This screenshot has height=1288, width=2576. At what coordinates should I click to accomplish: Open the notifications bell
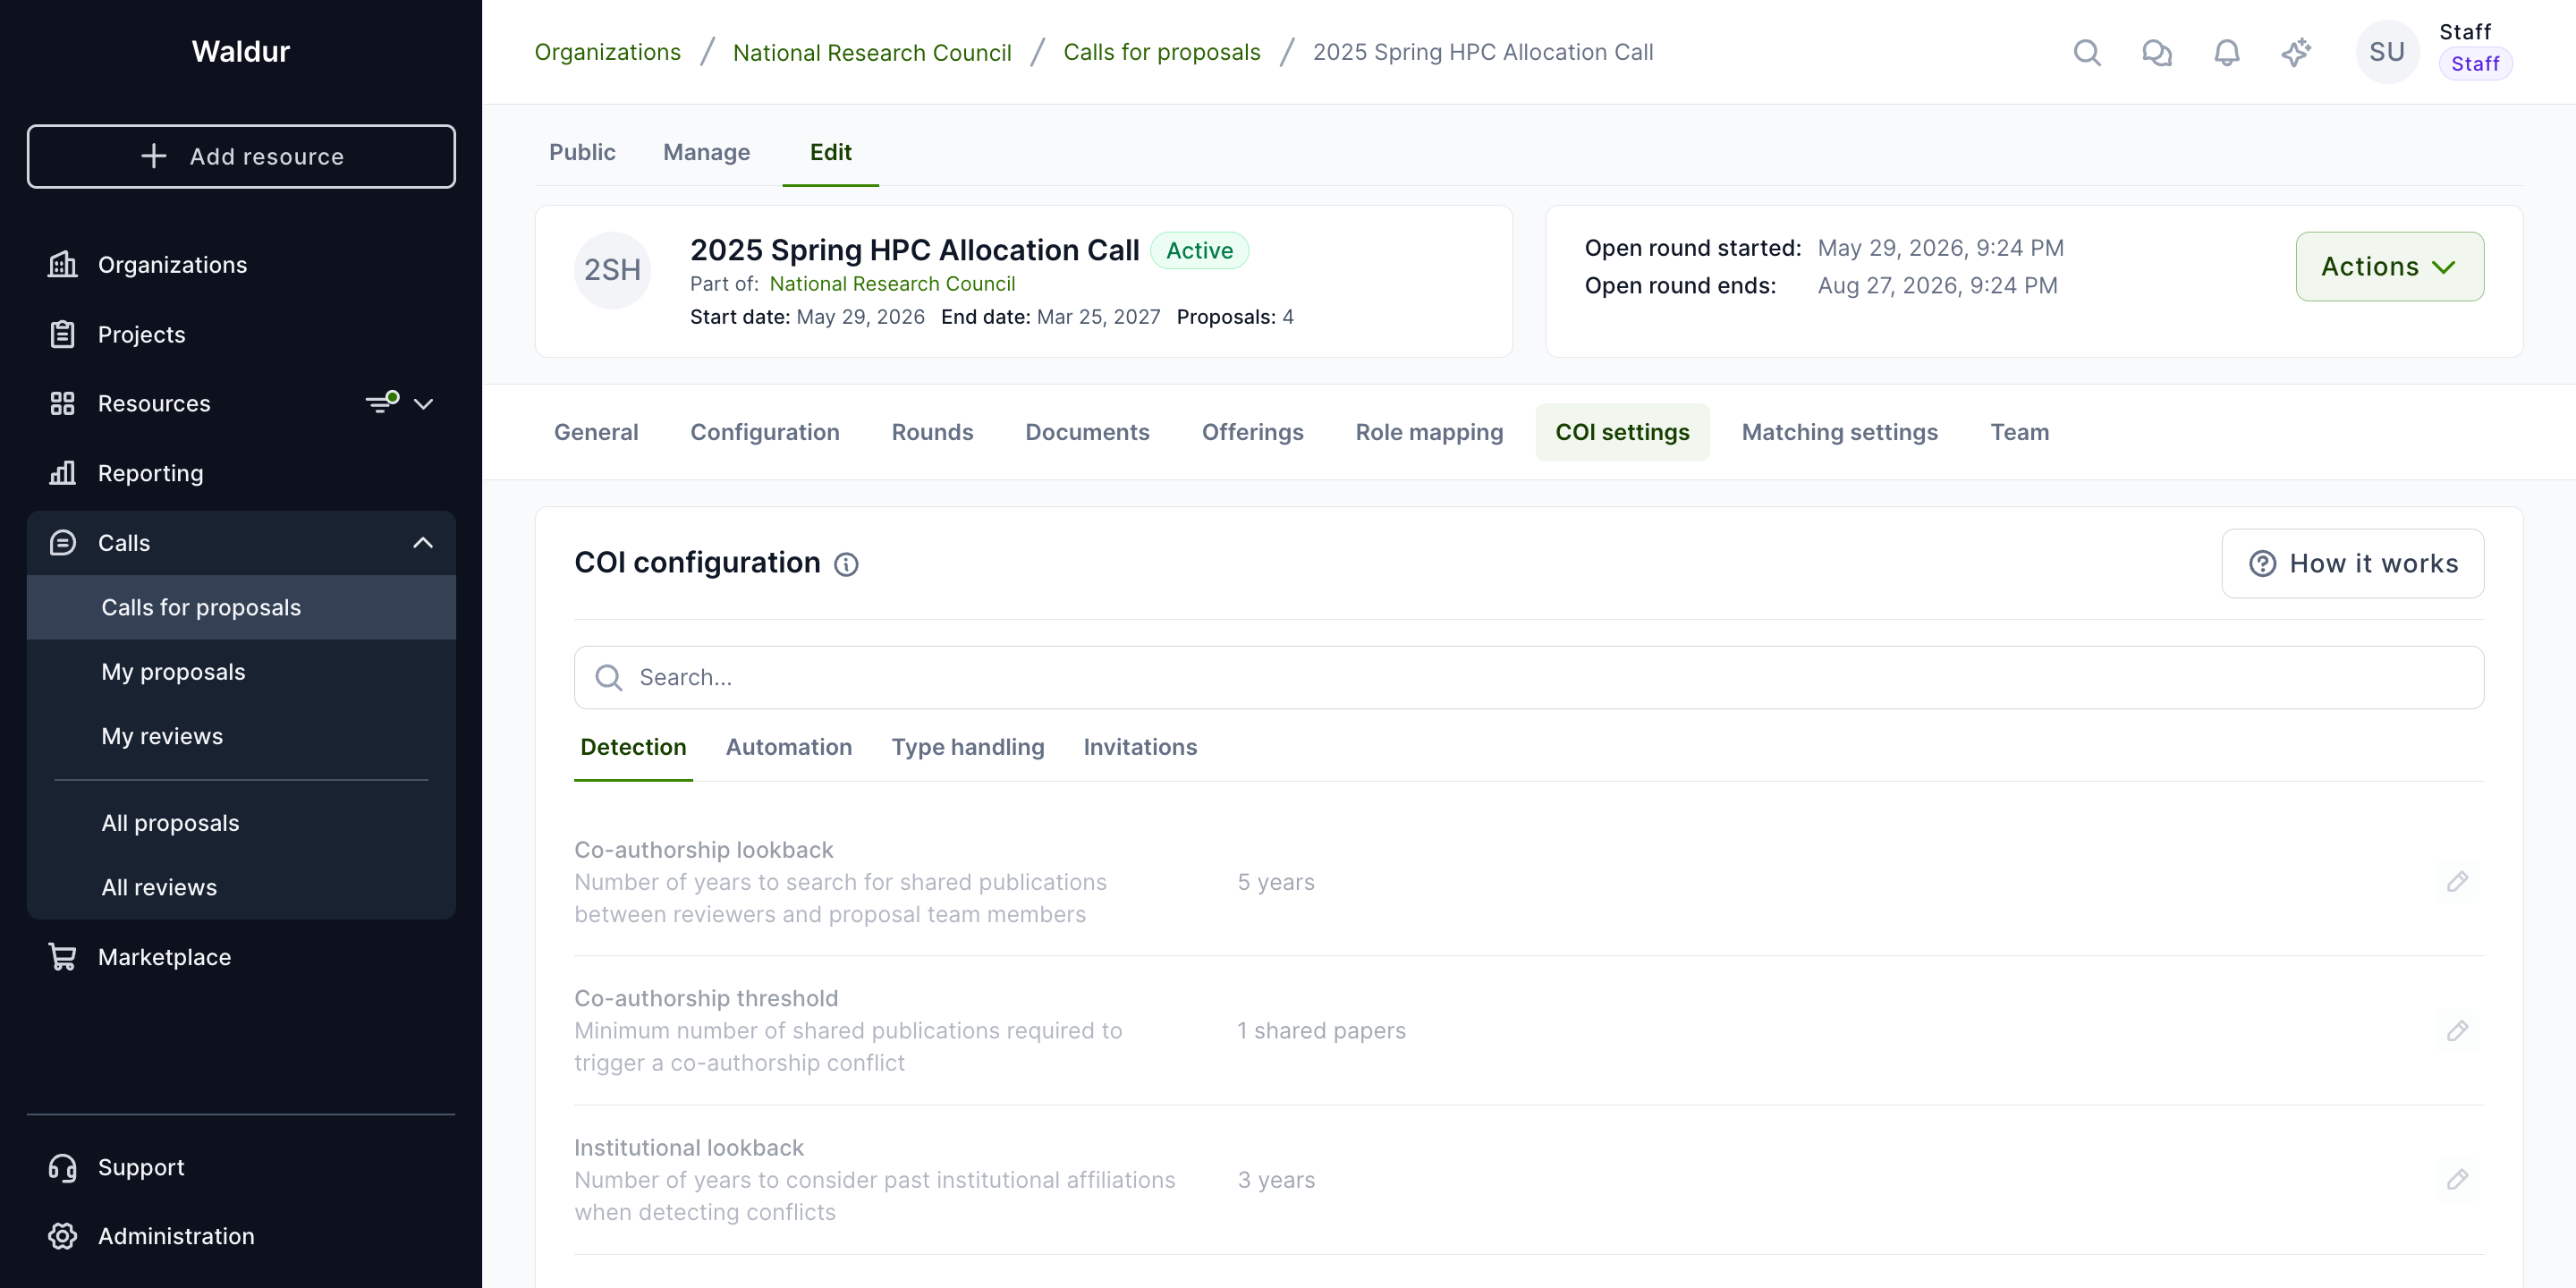[x=2226, y=52]
